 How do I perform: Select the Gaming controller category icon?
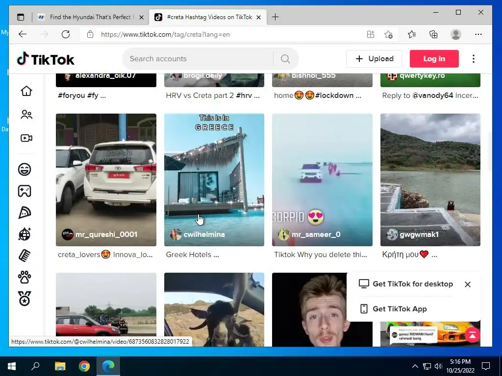tap(25, 191)
